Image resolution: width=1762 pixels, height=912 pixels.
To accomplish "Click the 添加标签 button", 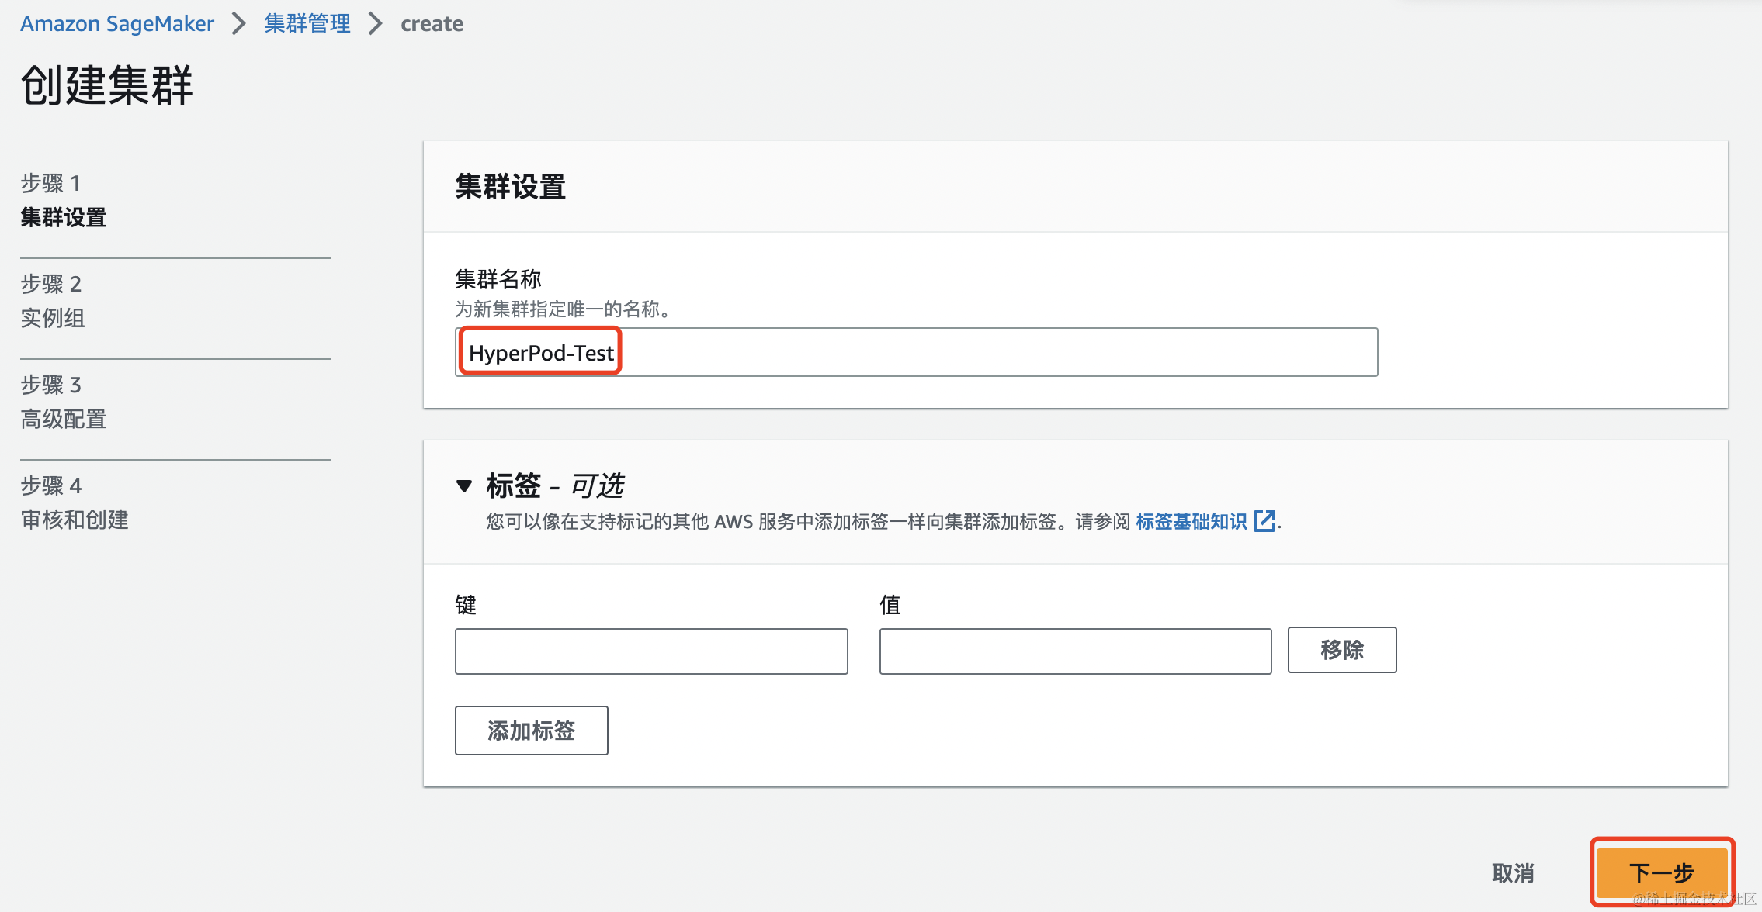I will (531, 730).
